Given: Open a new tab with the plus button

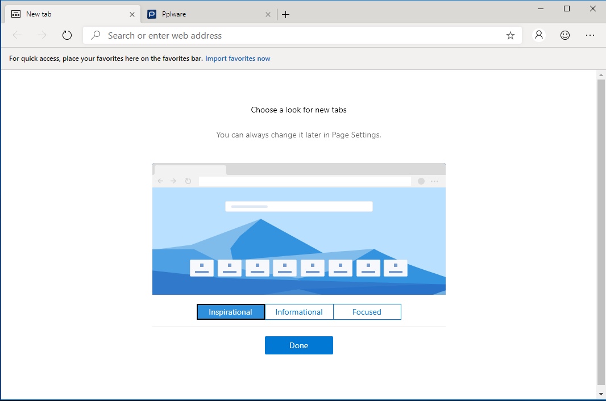Looking at the screenshot, I should tap(285, 14).
